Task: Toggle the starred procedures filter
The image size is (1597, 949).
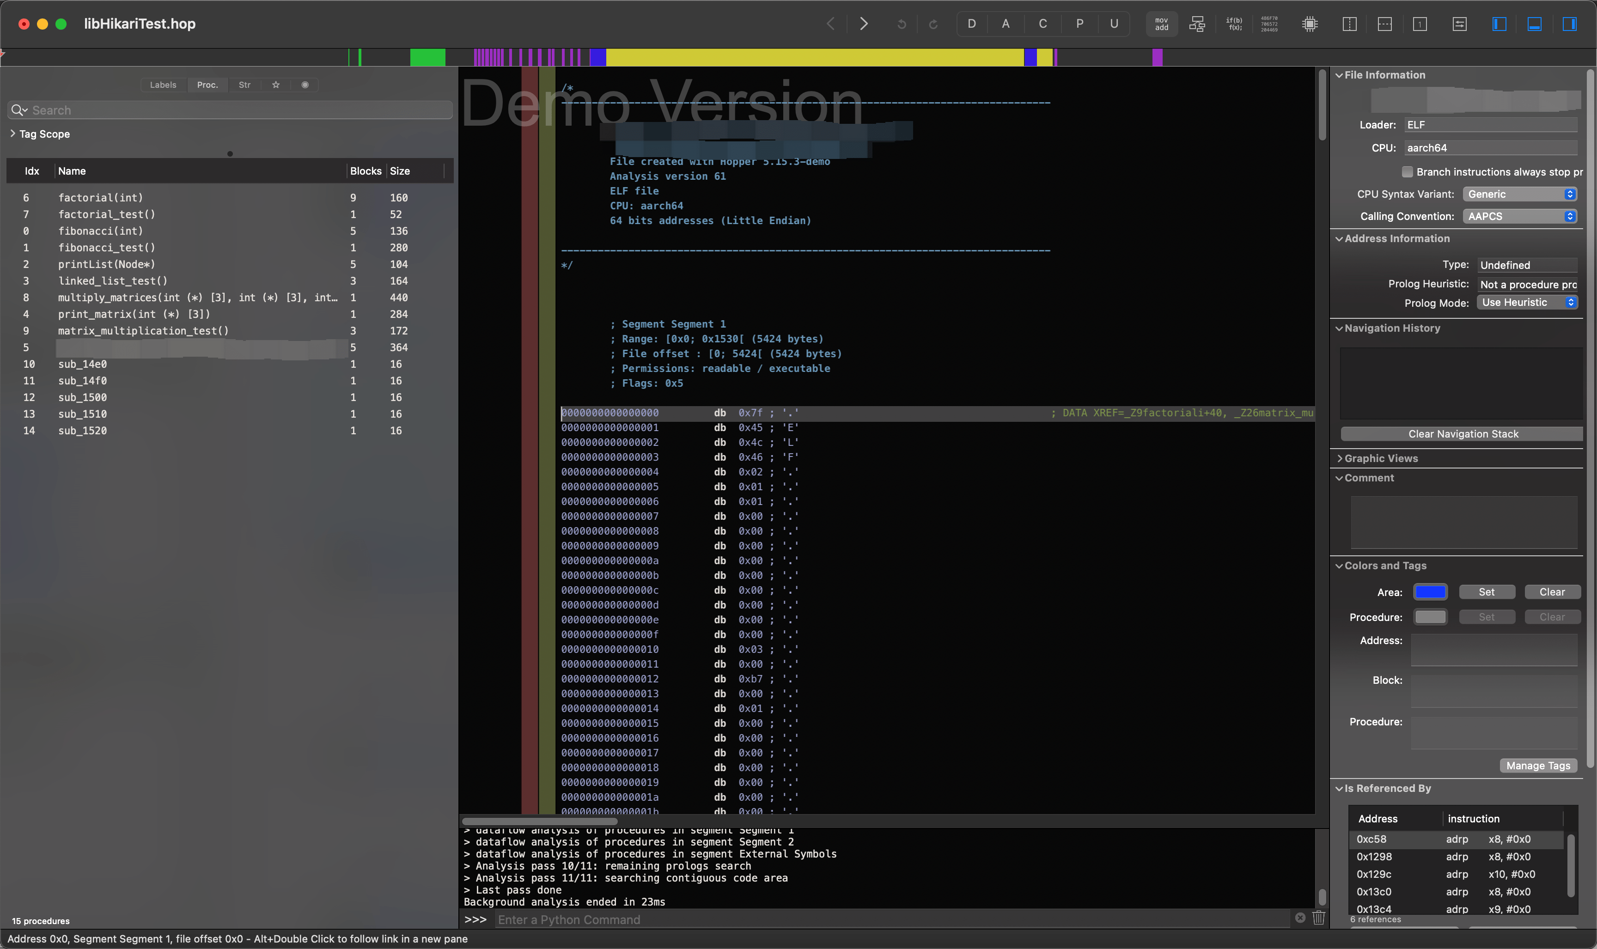Action: [x=275, y=85]
